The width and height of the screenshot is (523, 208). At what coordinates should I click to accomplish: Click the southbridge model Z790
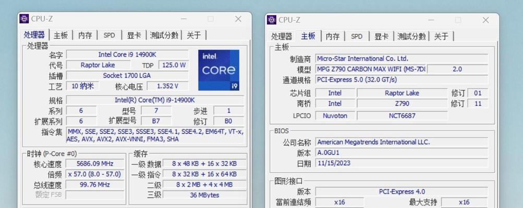[x=402, y=103]
